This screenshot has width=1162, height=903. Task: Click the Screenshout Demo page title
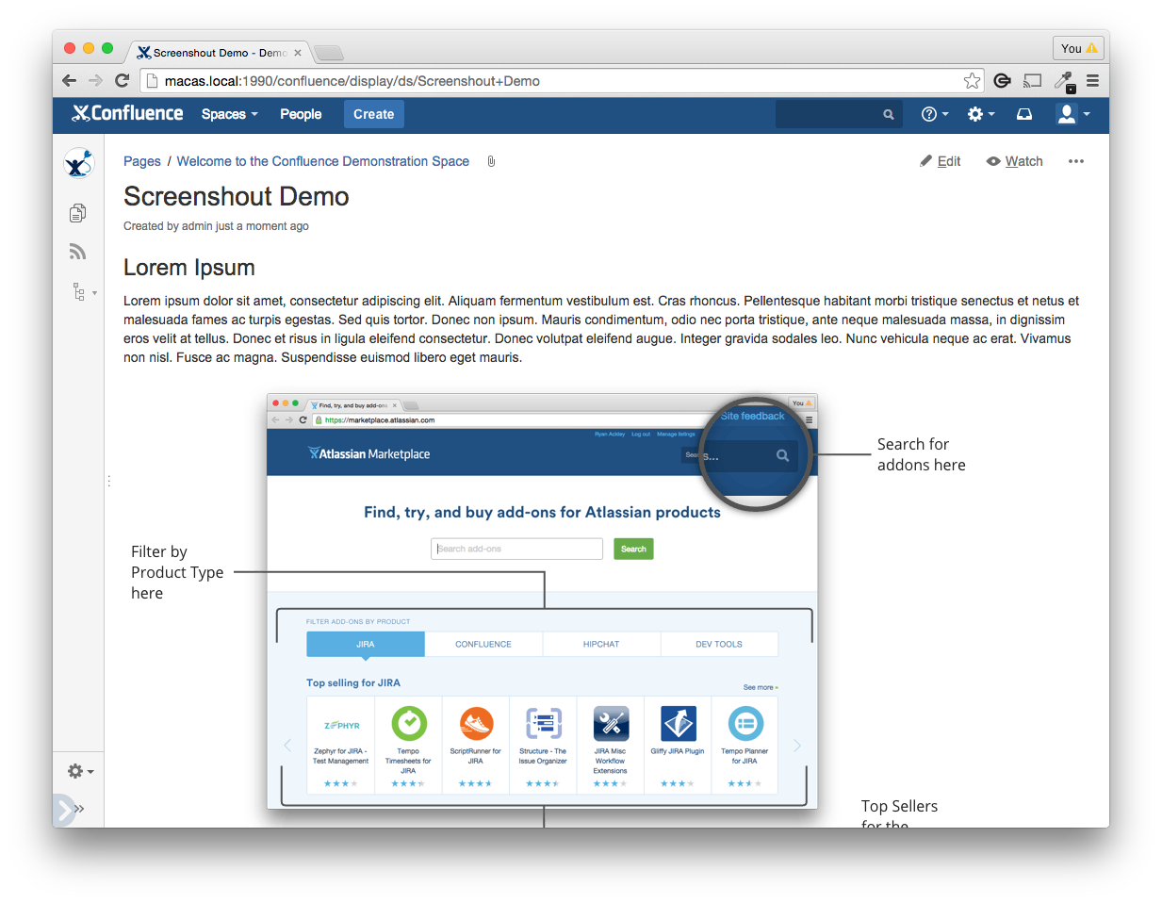coord(237,196)
